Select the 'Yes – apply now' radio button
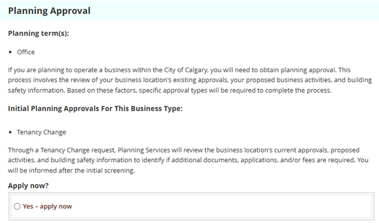 [17, 207]
